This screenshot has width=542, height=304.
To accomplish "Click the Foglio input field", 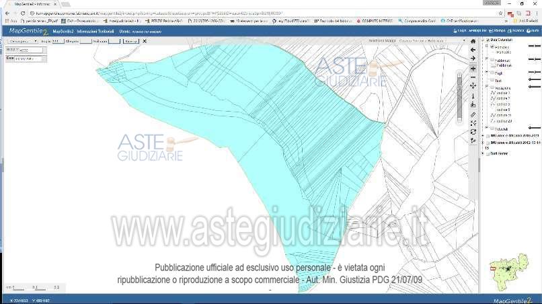I will (56, 41).
